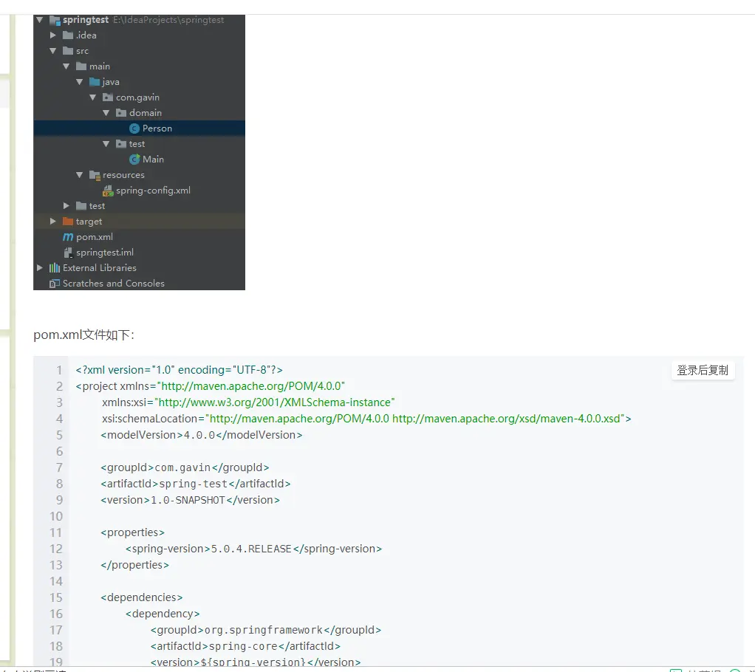755x672 pixels.
Task: Click the springtest project module icon
Action: (x=55, y=20)
